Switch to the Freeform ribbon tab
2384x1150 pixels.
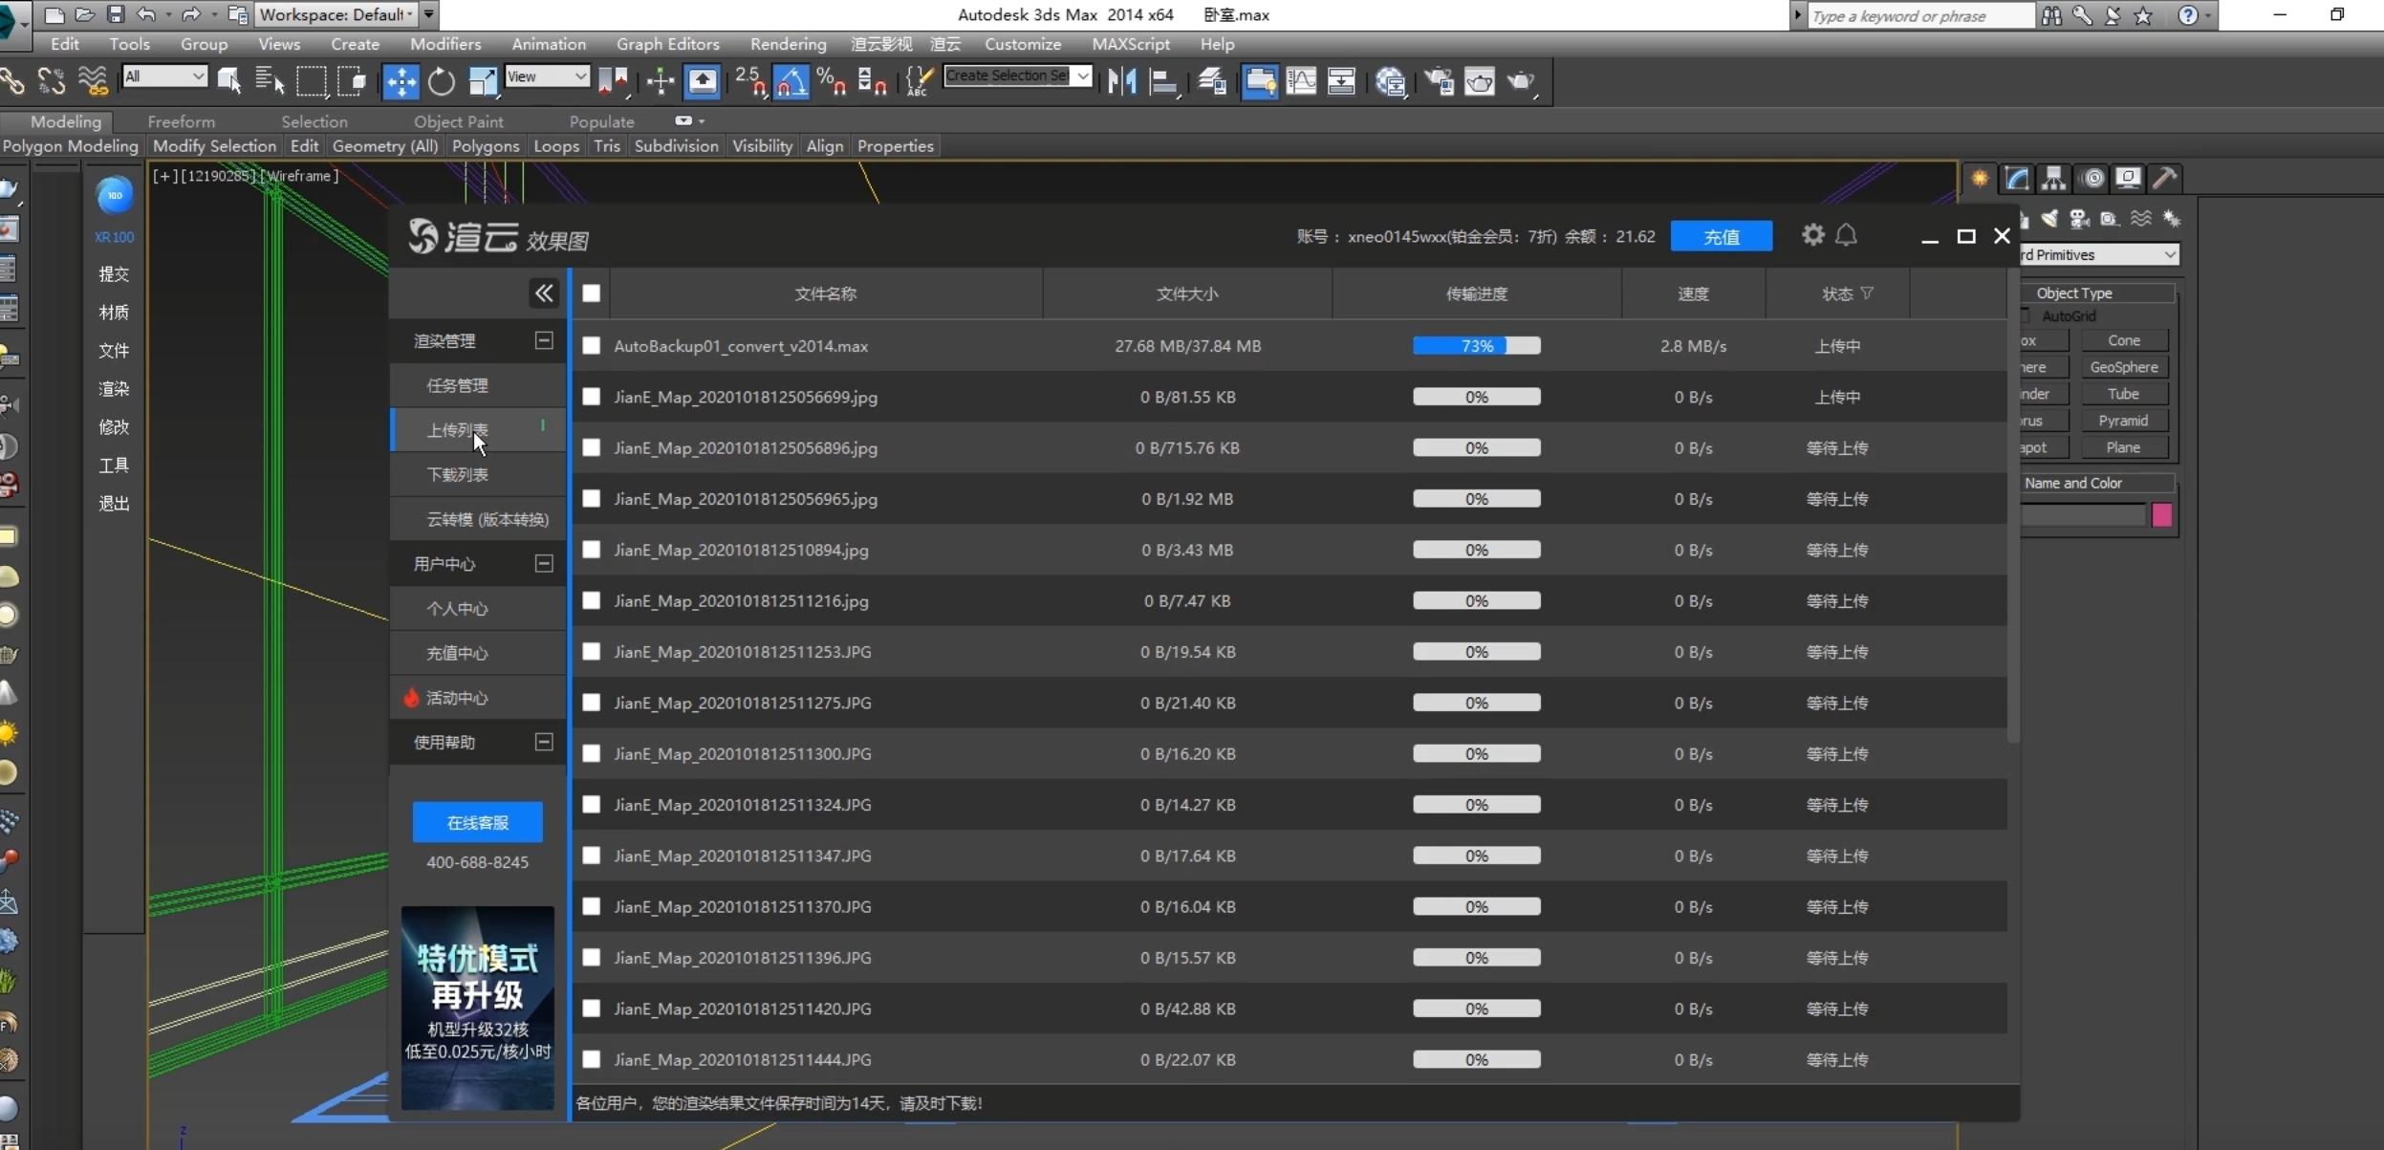(181, 121)
